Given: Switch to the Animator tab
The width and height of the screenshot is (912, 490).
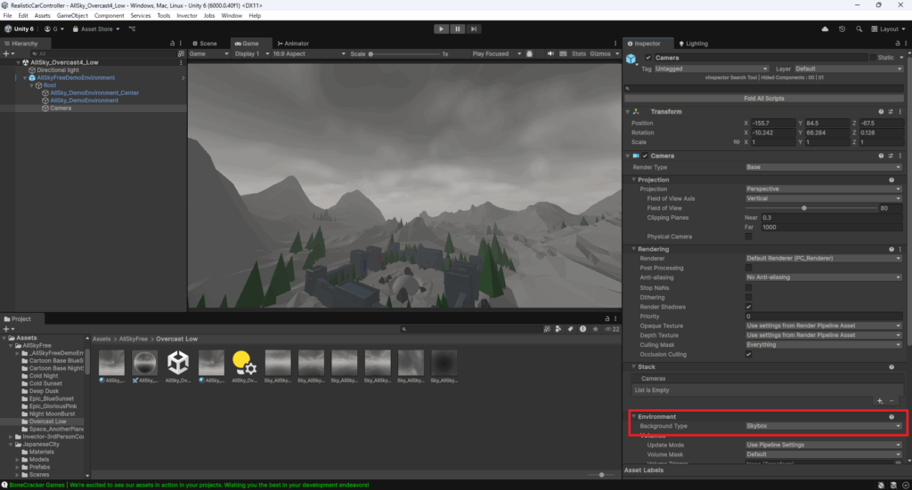Looking at the screenshot, I should click(x=293, y=44).
